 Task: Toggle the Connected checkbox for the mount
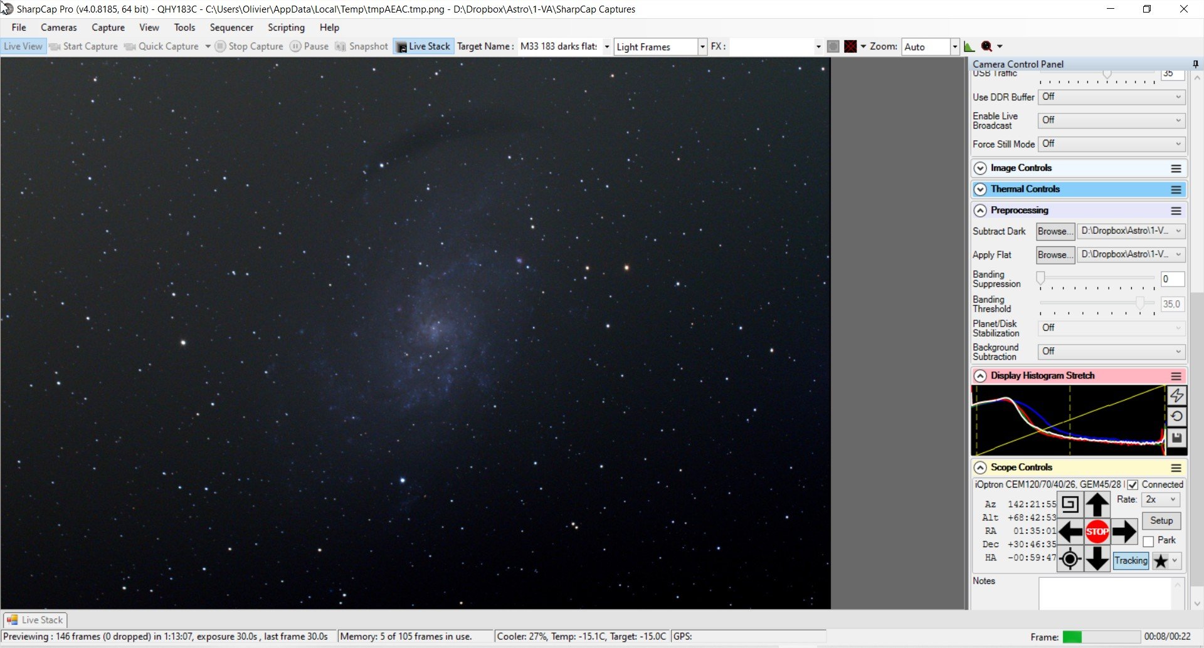pos(1133,485)
